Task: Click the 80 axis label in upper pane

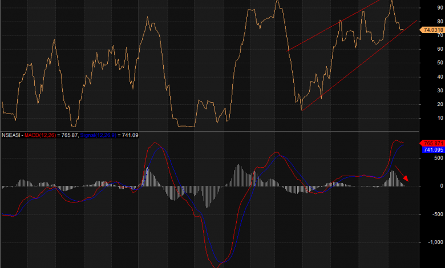Action: [x=440, y=22]
